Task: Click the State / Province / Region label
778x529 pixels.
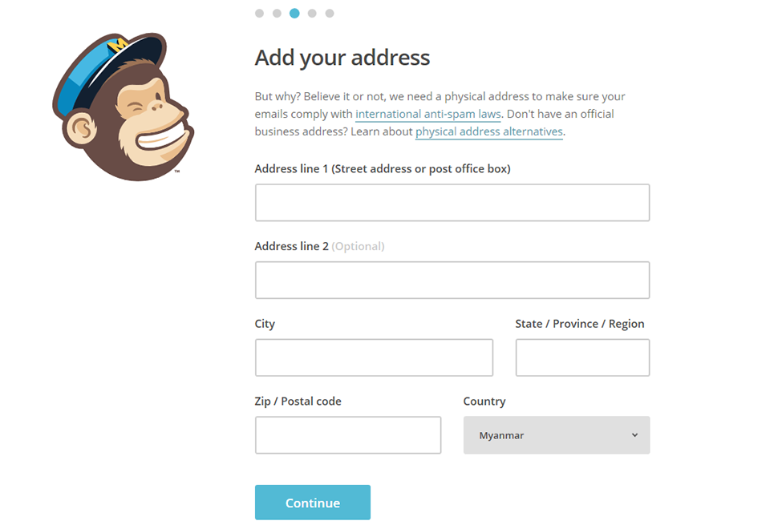Action: click(580, 324)
